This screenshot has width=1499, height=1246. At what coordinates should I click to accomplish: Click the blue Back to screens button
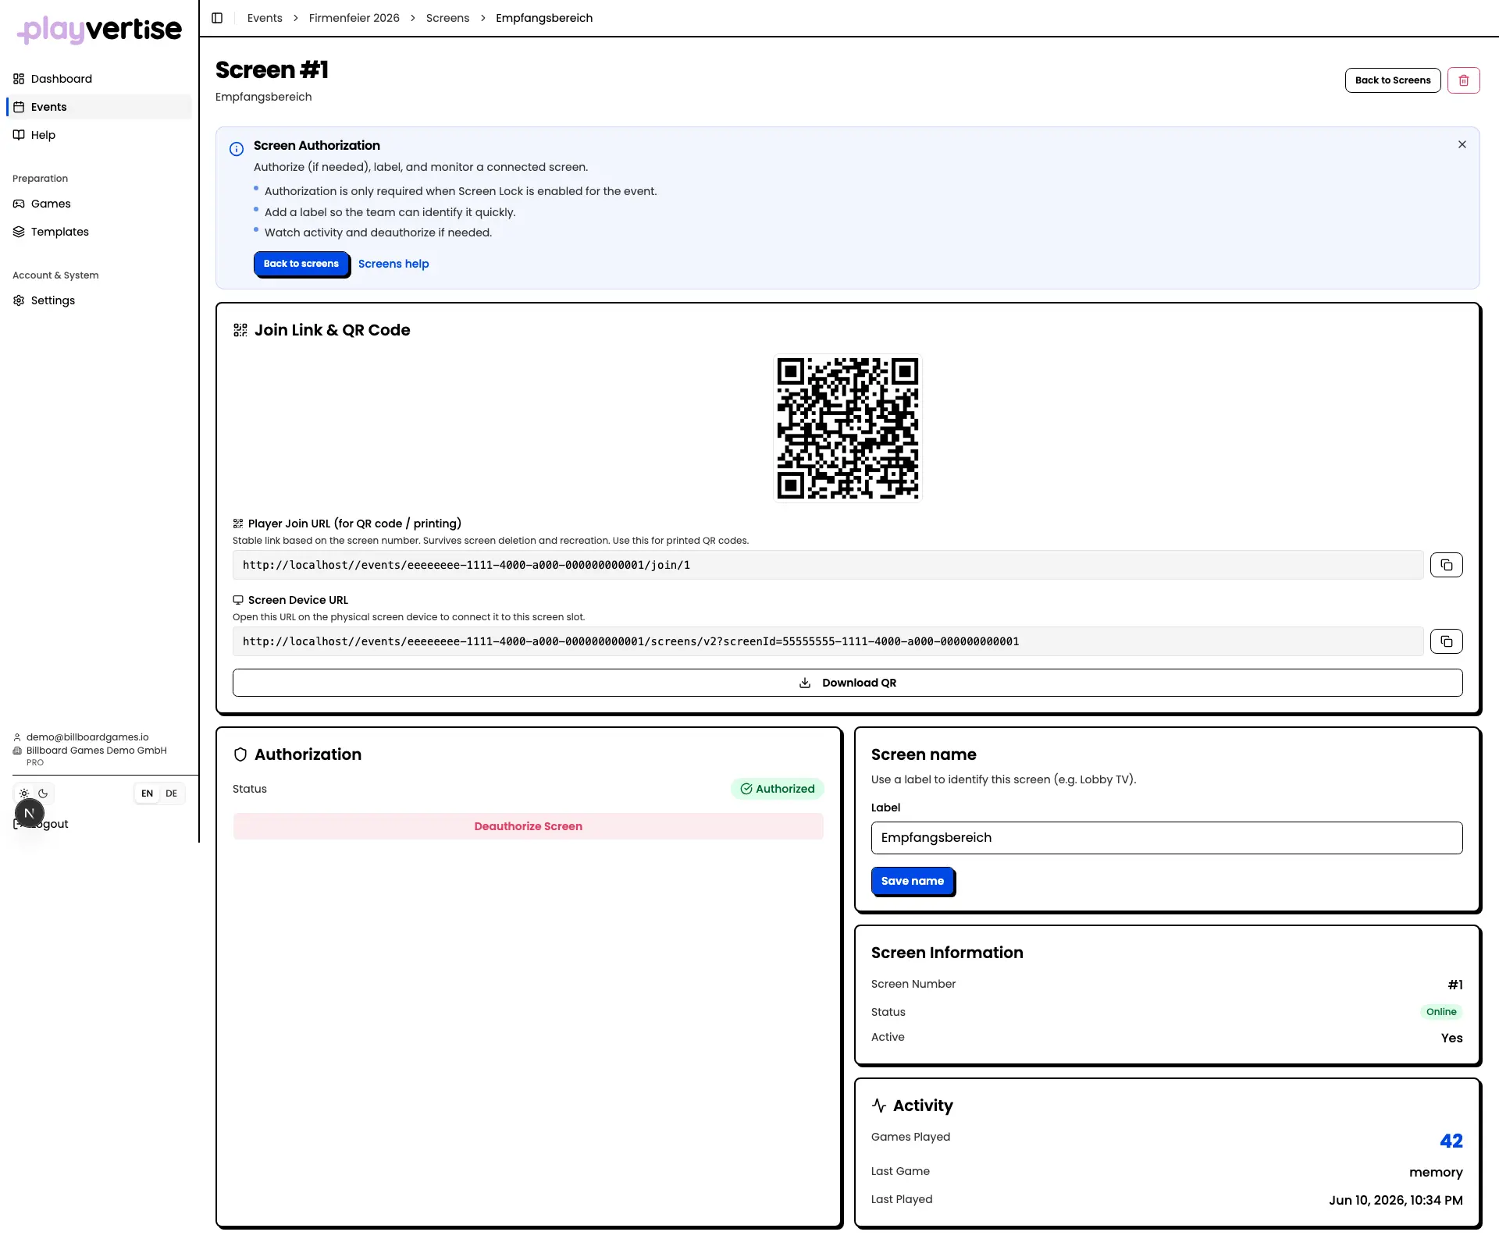tap(301, 264)
